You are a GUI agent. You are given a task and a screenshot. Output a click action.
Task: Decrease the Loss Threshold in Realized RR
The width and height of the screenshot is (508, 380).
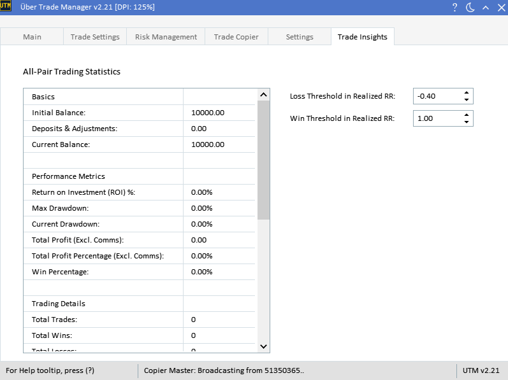point(467,100)
